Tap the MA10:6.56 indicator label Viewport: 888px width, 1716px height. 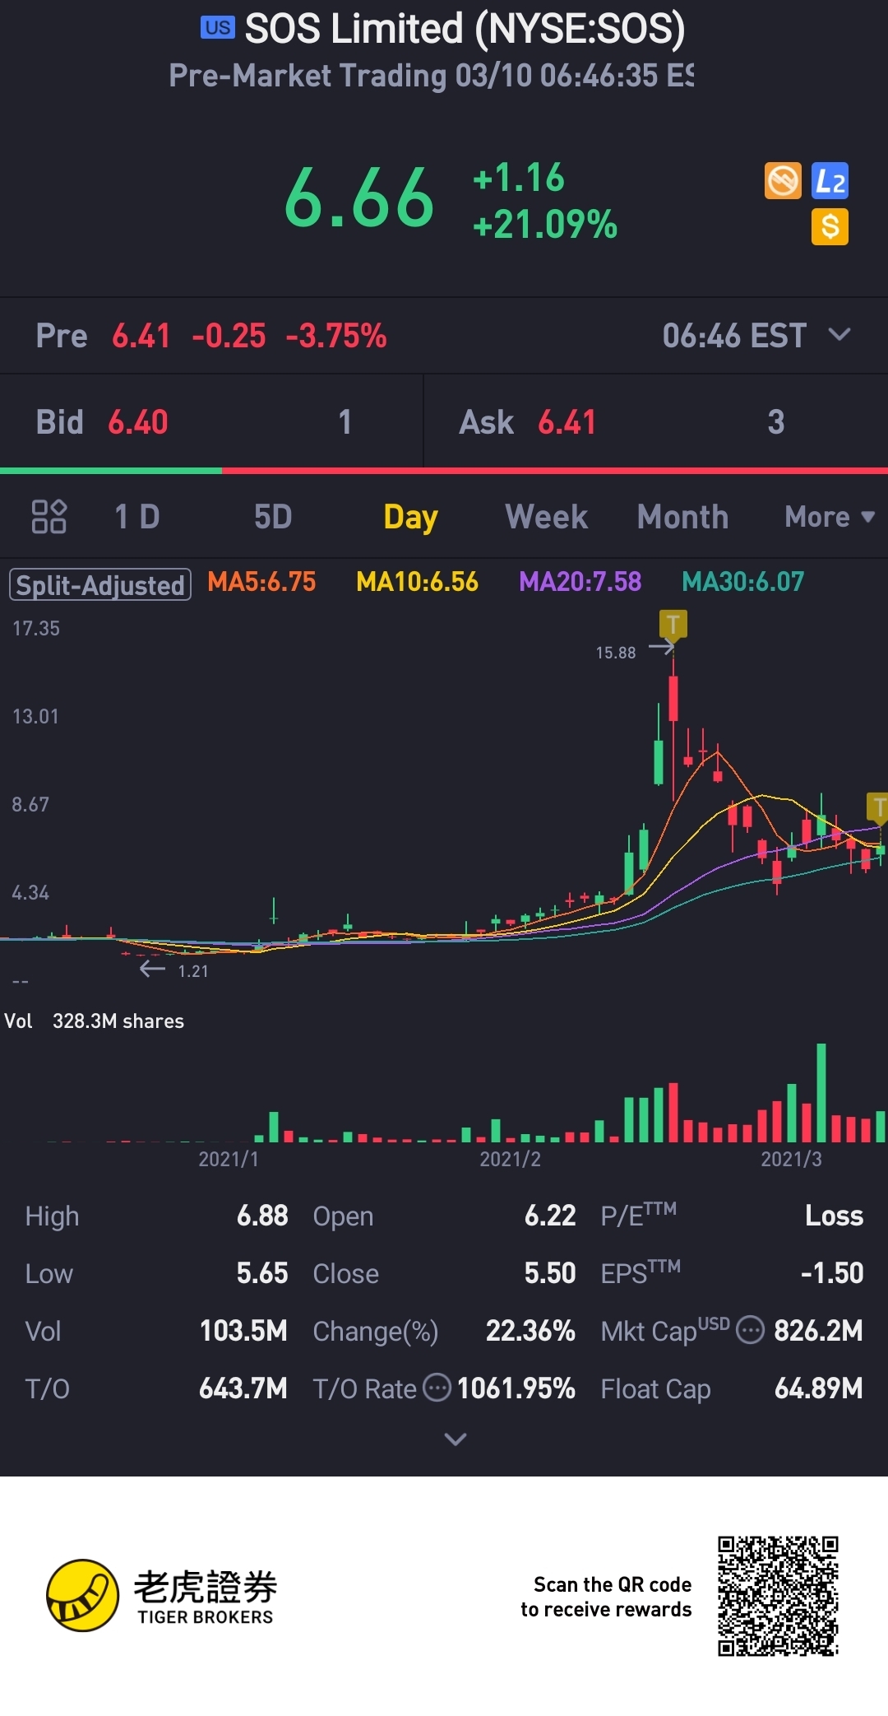pyautogui.click(x=417, y=582)
